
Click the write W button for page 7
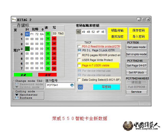54,68
